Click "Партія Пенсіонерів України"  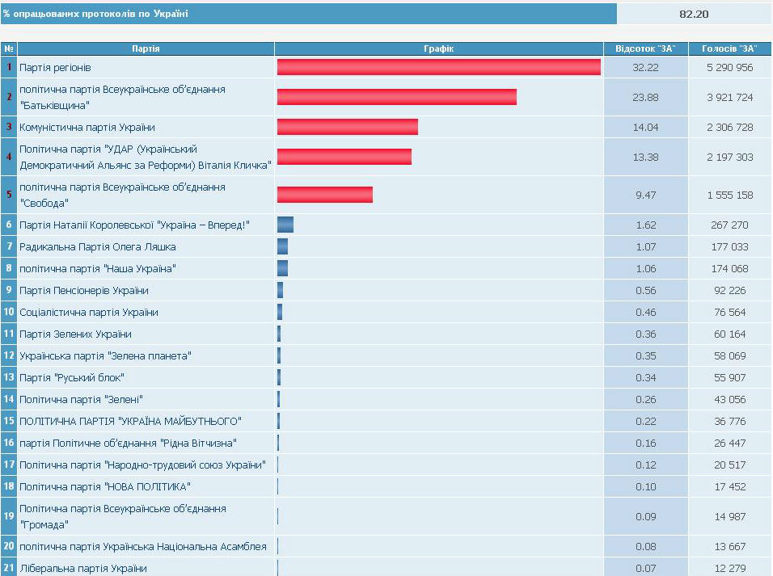84,291
